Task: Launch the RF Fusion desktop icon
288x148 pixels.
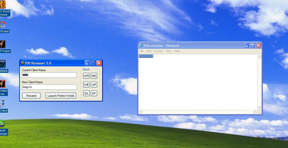Action: pyautogui.click(x=3, y=44)
